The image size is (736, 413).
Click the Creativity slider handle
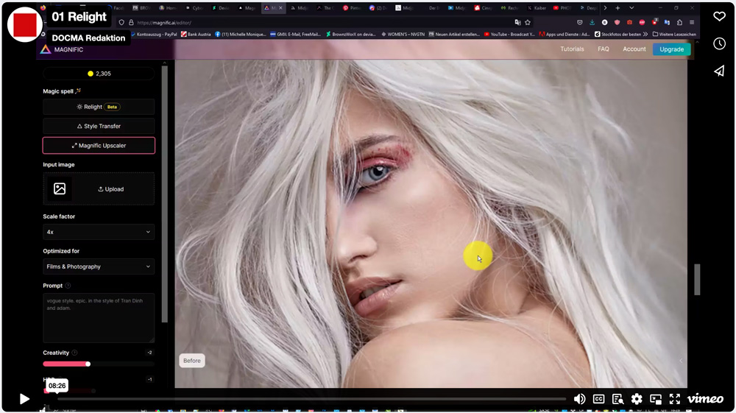coord(88,364)
